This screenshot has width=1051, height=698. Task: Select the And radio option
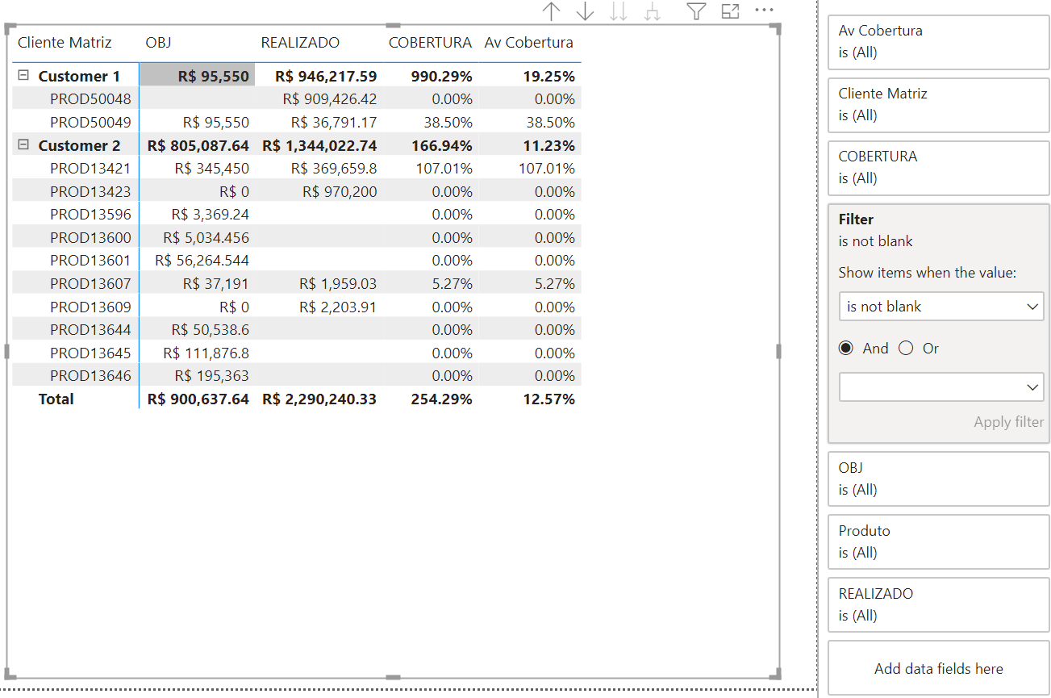[846, 348]
